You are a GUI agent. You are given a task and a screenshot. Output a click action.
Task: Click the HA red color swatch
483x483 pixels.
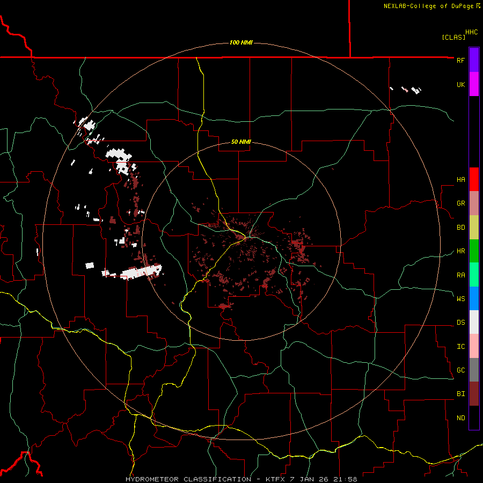(x=474, y=179)
